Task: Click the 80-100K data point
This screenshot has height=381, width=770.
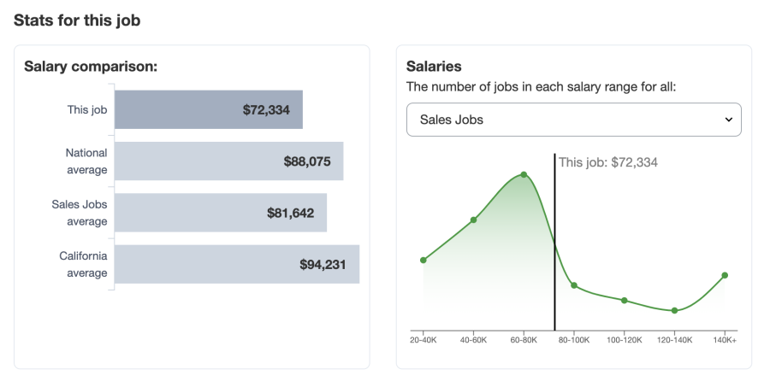Action: pos(574,285)
